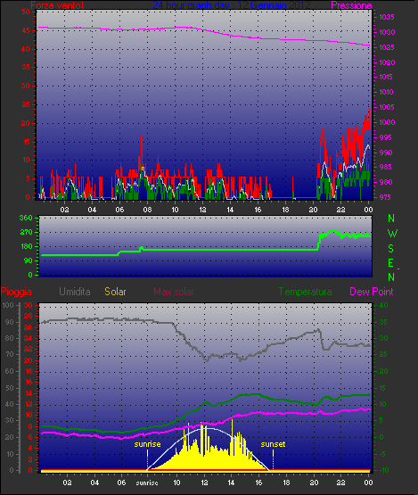Click the green 'E' compass letter
The height and width of the screenshot is (495, 418).
pyautogui.click(x=391, y=263)
